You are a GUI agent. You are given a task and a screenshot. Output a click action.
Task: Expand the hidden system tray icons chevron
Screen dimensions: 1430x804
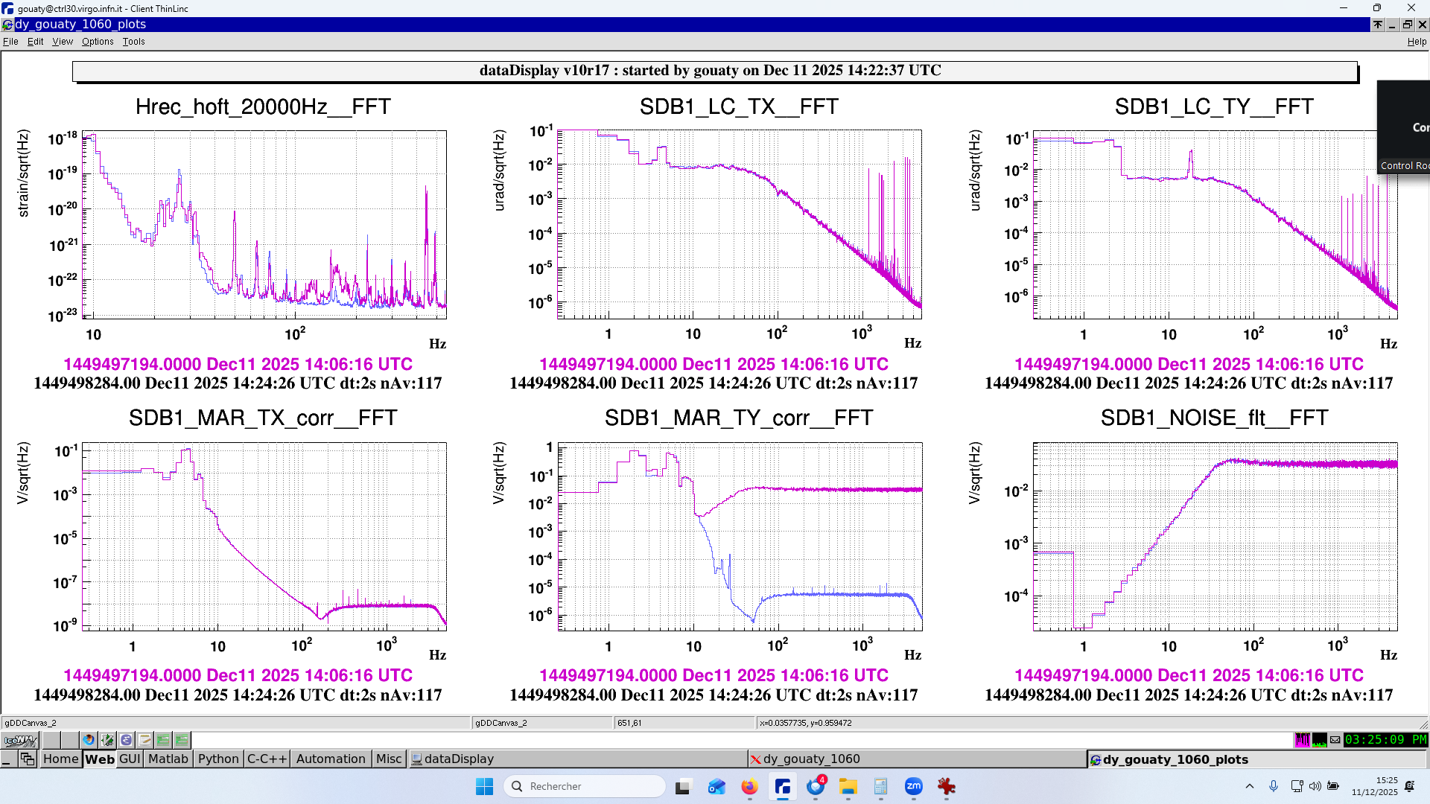tap(1250, 786)
